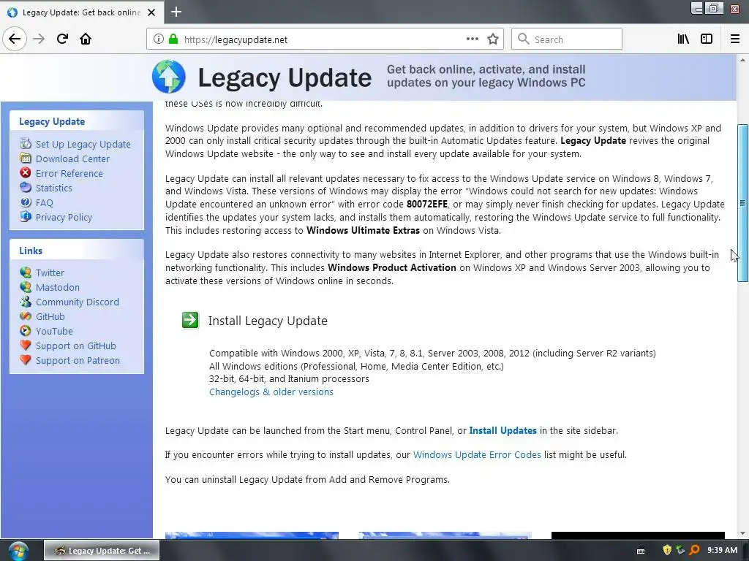Click the Mastodon globe icon
This screenshot has height=561, width=749.
[x=26, y=287]
